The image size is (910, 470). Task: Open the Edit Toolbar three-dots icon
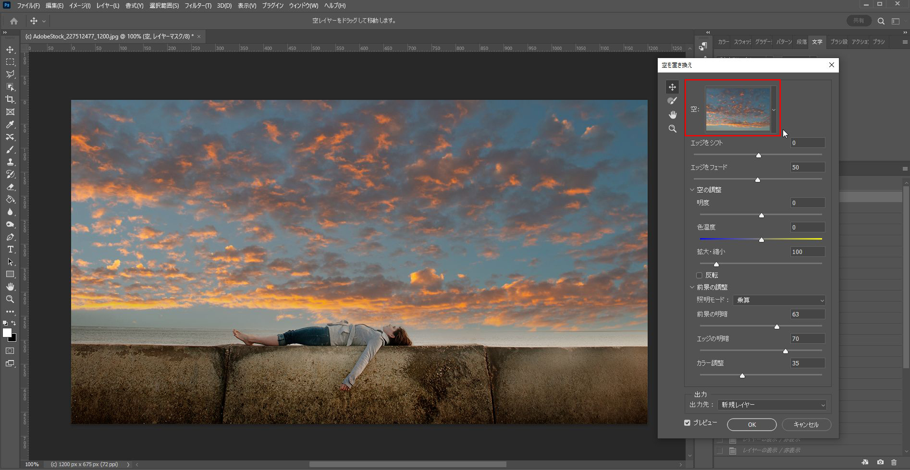(x=10, y=312)
